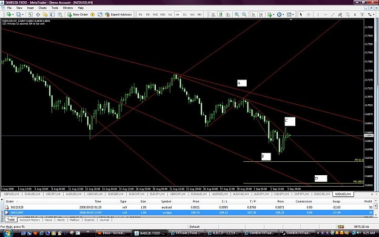This screenshot has height=237, width=379.
Task: Select the vertical line drawing tool
Action: pyautogui.click(x=318, y=15)
